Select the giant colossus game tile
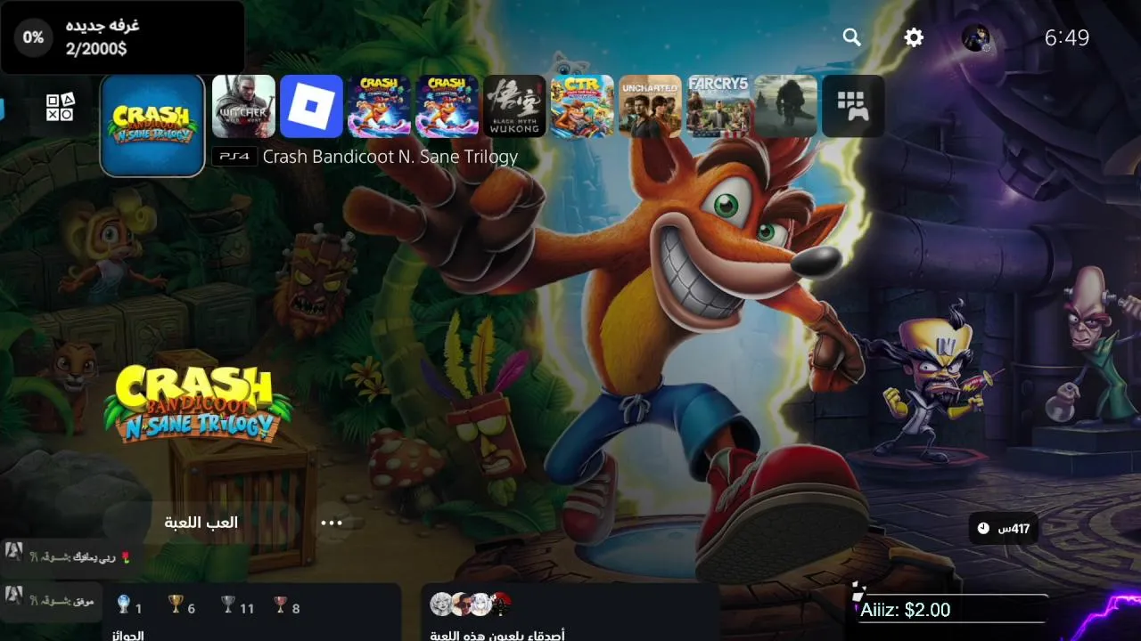This screenshot has width=1141, height=641. 785,106
